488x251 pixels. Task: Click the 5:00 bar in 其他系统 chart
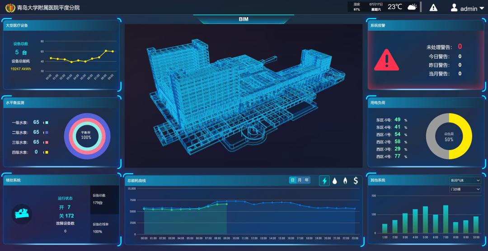tap(426, 219)
